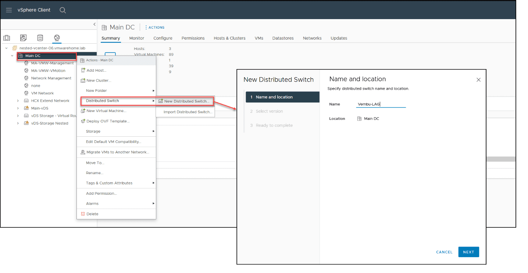Open Hosts and Clusters inventory view icon
The height and width of the screenshot is (273, 528).
pyautogui.click(x=7, y=38)
